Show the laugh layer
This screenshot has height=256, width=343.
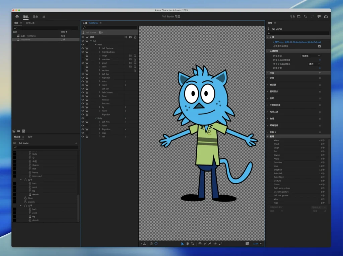[x=83, y=56]
